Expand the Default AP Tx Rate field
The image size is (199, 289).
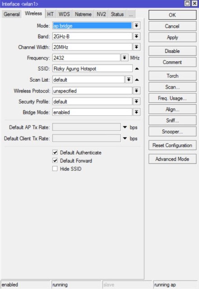coord(125,127)
